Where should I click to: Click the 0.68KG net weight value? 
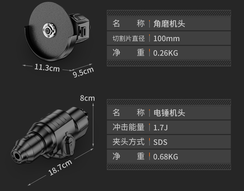coord(166,157)
